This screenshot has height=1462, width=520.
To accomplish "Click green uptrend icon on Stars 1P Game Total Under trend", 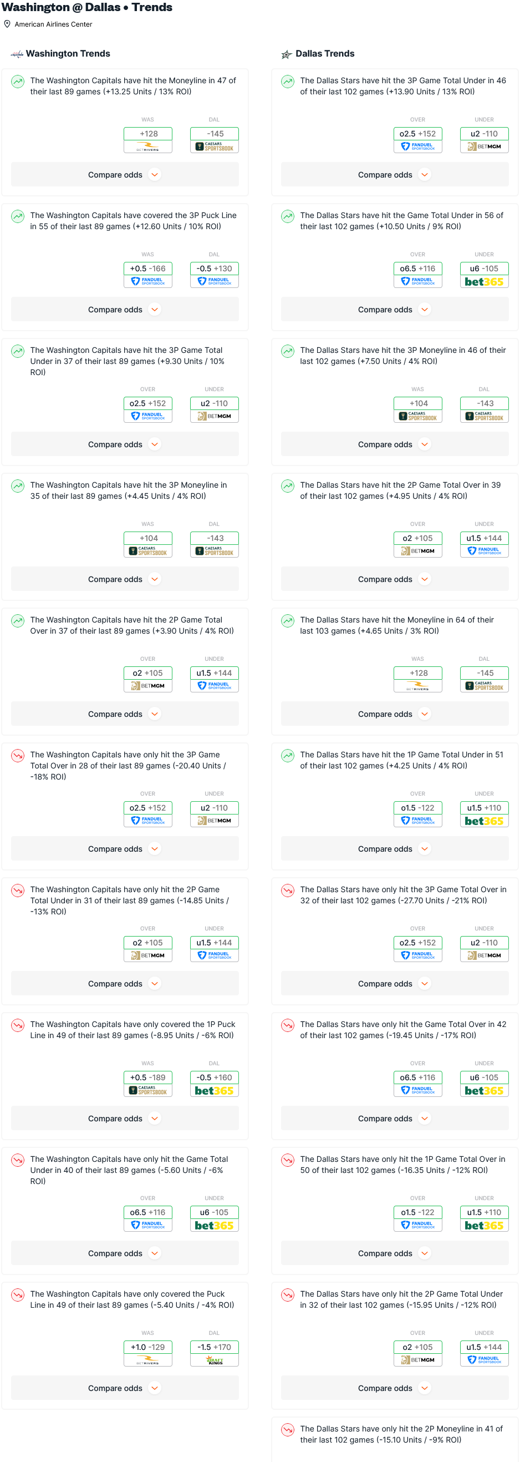I will pos(288,755).
